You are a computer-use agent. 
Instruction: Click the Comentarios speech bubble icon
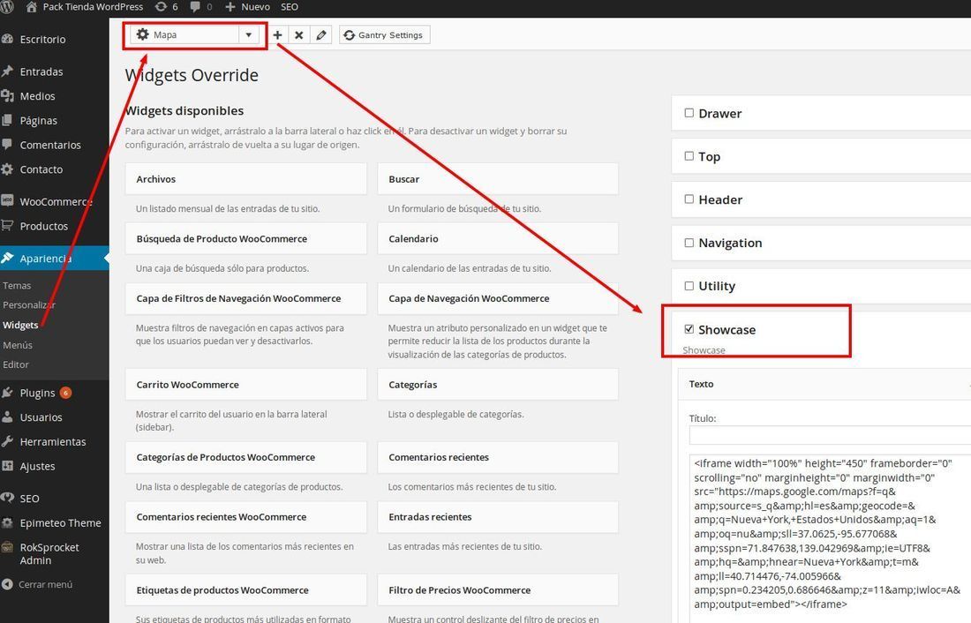tap(7, 145)
